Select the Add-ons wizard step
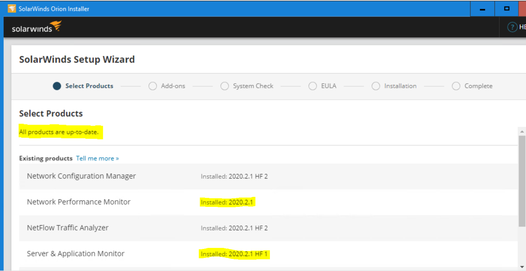 click(167, 86)
